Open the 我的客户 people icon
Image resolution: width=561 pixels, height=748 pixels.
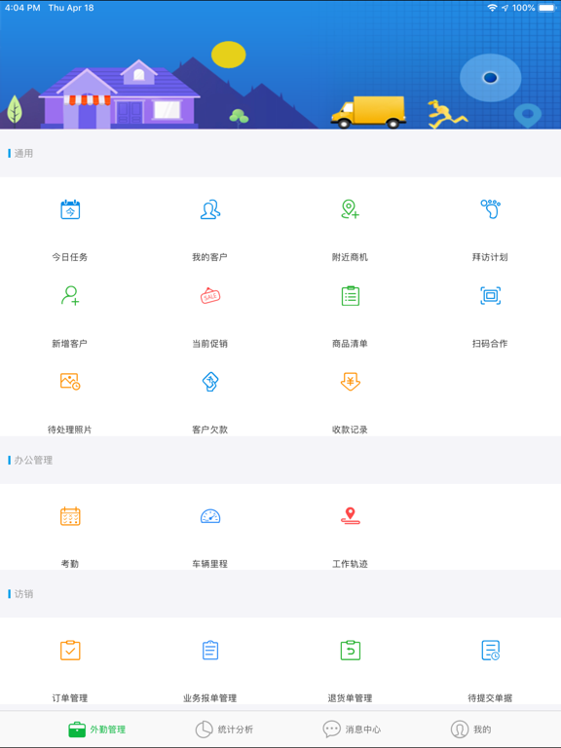(x=210, y=209)
